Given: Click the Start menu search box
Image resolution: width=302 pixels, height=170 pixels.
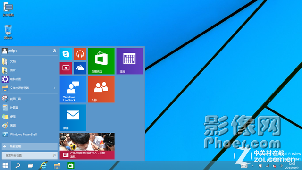Looking at the screenshot, I should point(29,155).
